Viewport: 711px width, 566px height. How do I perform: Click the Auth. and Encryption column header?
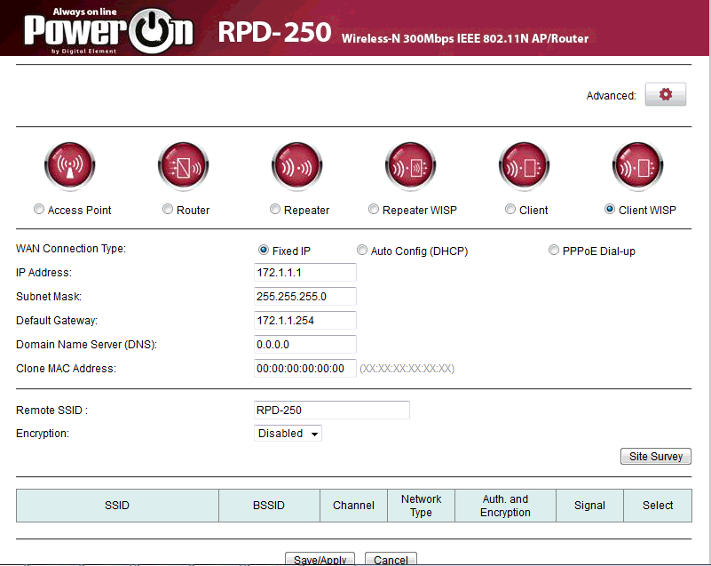(x=506, y=506)
